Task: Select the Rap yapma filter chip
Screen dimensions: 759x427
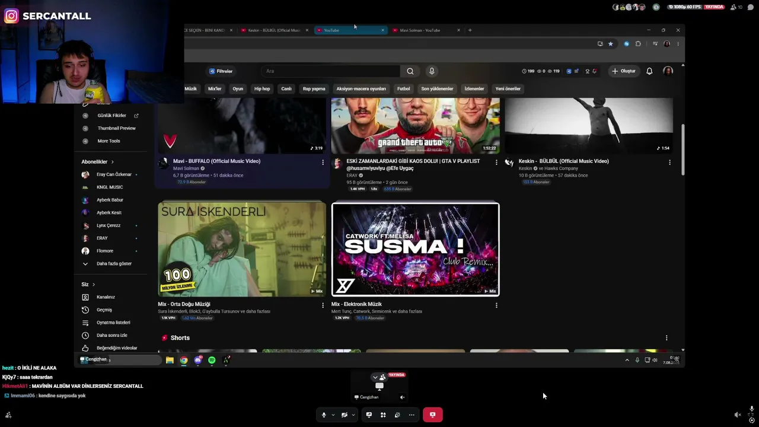Action: (x=314, y=89)
